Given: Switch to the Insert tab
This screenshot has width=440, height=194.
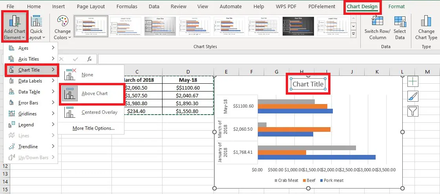Looking at the screenshot, I should (58, 6).
